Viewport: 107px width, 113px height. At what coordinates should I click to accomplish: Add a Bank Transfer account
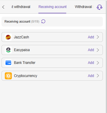(x=91, y=63)
